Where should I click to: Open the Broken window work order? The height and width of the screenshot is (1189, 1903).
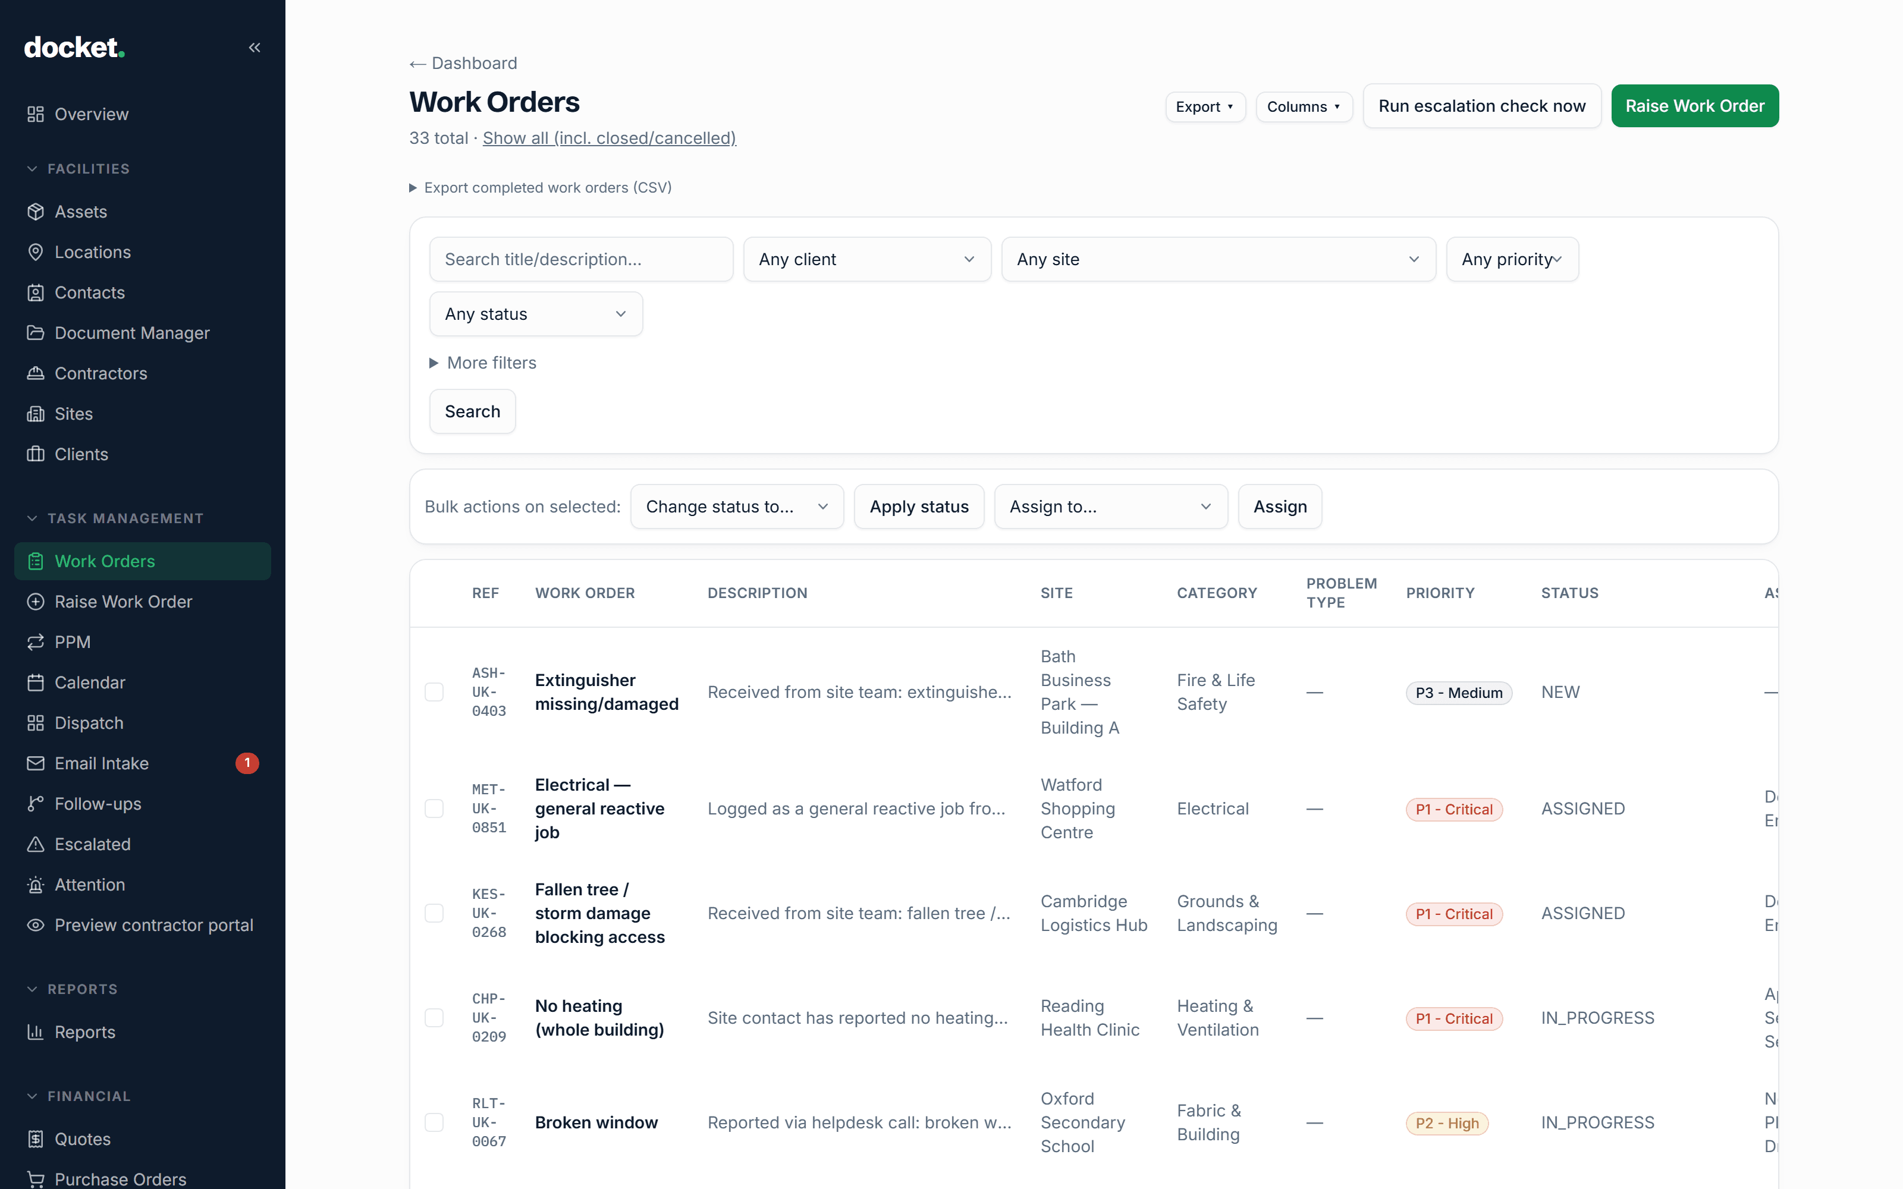click(596, 1122)
